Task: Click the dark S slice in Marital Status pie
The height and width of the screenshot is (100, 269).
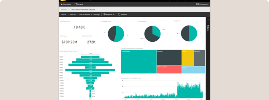Action: click(x=111, y=34)
